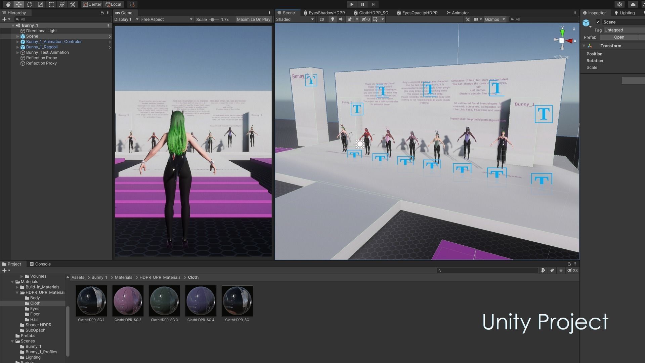Expand Bunny_Test_Animation in Hierarchy
This screenshot has height=363, width=645.
(17, 52)
